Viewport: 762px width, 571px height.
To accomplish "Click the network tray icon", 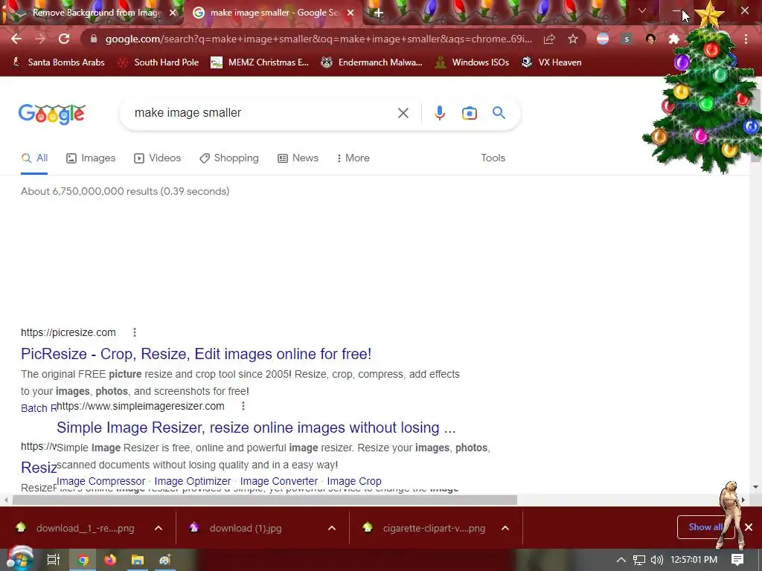I will tap(639, 560).
